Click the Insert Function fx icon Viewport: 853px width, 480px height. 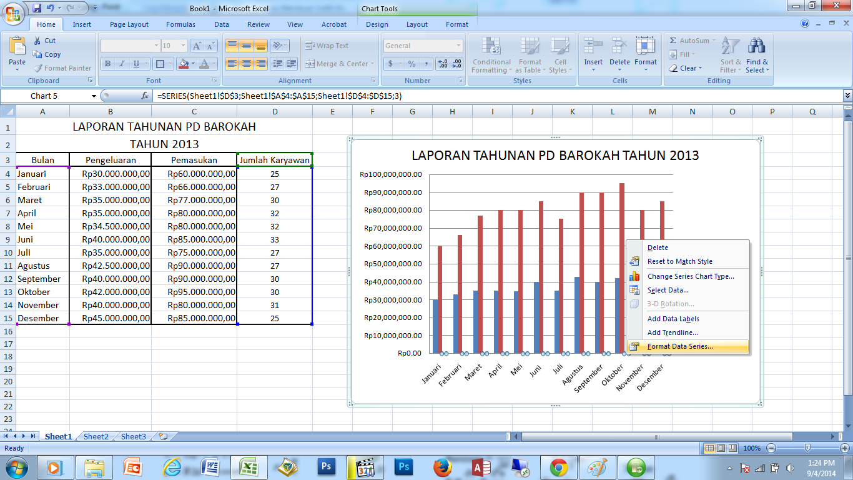(145, 96)
